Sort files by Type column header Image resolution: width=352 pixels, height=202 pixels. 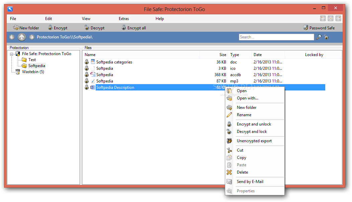click(240, 55)
